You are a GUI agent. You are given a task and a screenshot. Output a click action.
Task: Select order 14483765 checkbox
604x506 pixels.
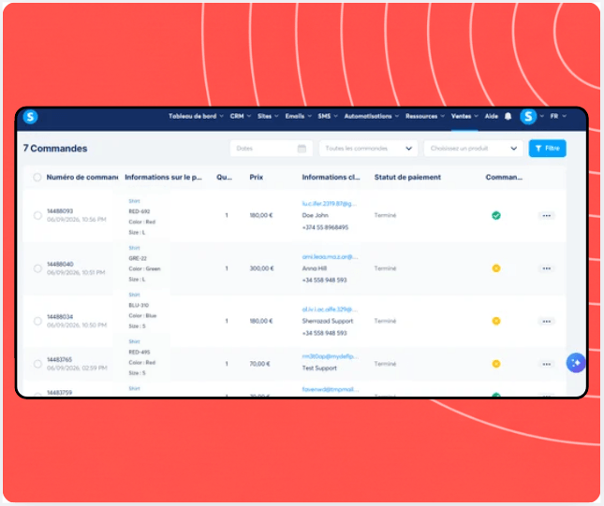pos(37,364)
